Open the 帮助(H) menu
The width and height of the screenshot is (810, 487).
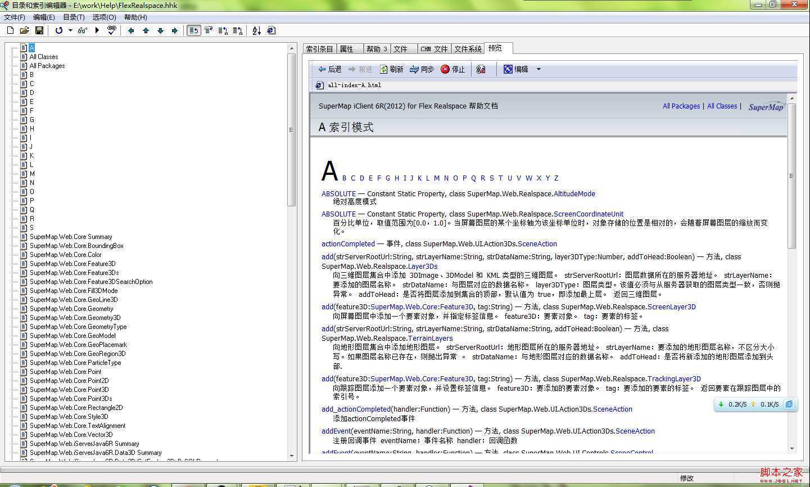[135, 17]
